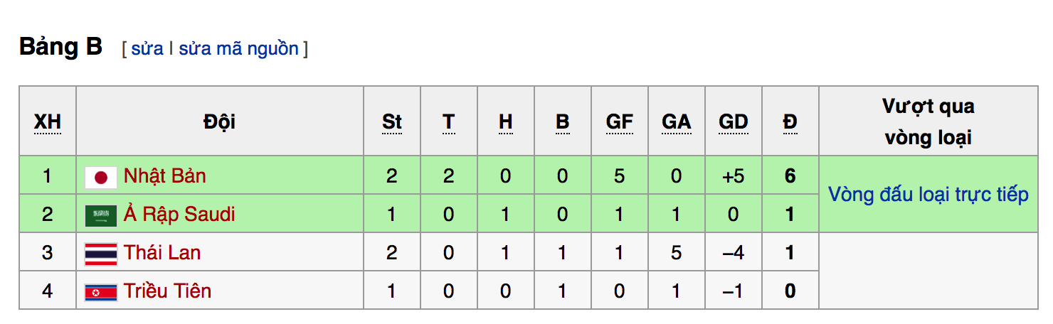Open the Thái Lan team link
The width and height of the screenshot is (1053, 324).
click(x=162, y=253)
